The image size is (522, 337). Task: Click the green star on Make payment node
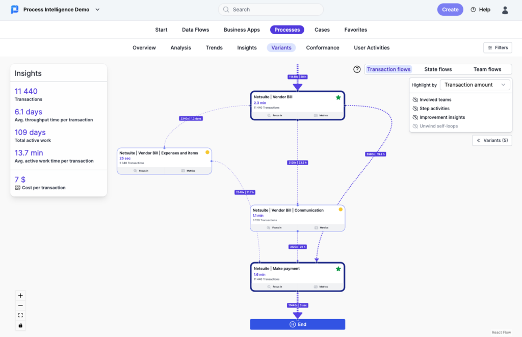[338, 269]
